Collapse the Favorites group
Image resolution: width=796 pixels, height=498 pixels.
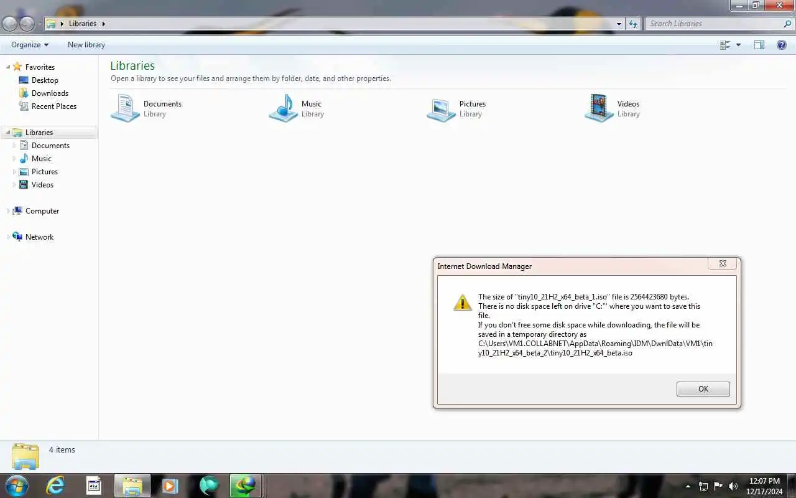tap(8, 67)
